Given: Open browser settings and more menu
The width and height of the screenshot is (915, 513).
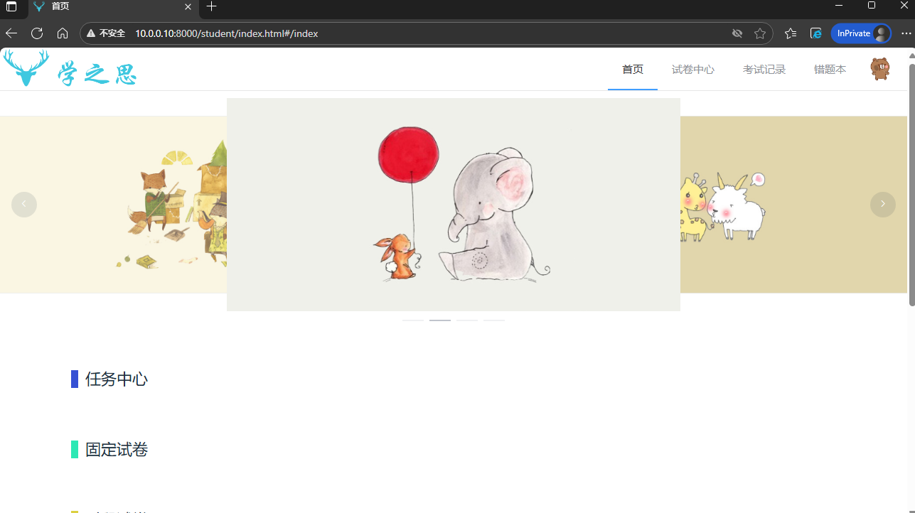Looking at the screenshot, I should point(906,33).
